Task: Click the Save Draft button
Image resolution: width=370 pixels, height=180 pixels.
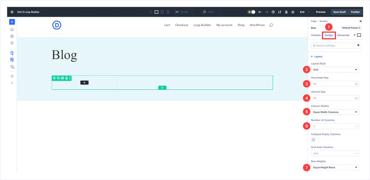Action: coord(339,12)
